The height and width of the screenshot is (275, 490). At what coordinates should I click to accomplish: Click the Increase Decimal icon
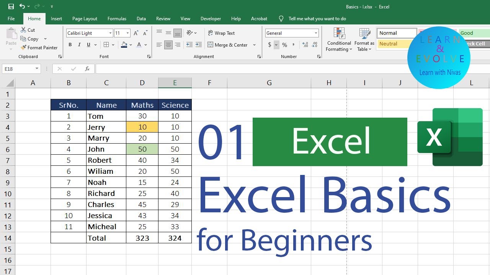(305, 45)
